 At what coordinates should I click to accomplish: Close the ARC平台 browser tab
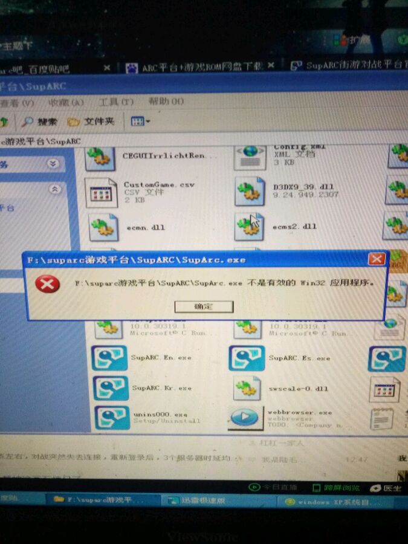(271, 65)
